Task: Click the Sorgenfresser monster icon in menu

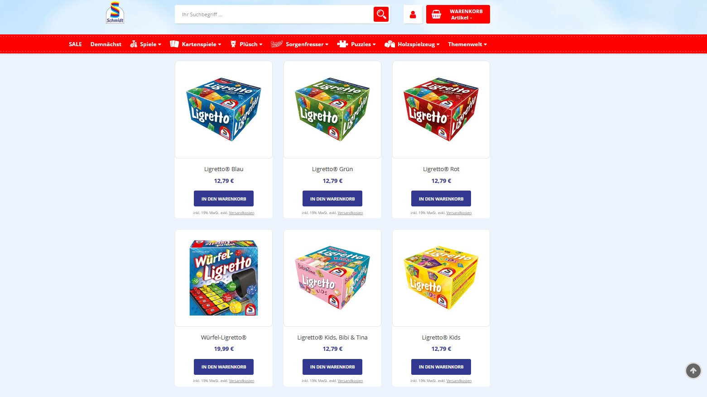Action: click(x=277, y=44)
